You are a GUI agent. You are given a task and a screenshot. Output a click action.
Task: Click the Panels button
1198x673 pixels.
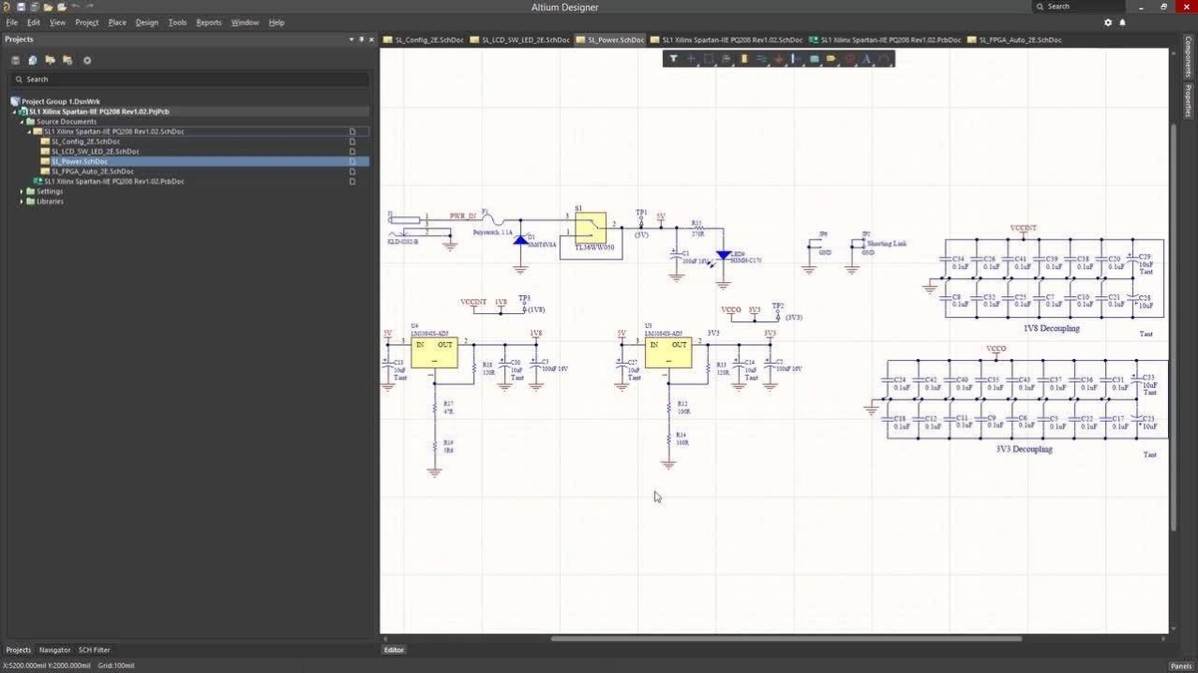(x=1180, y=665)
